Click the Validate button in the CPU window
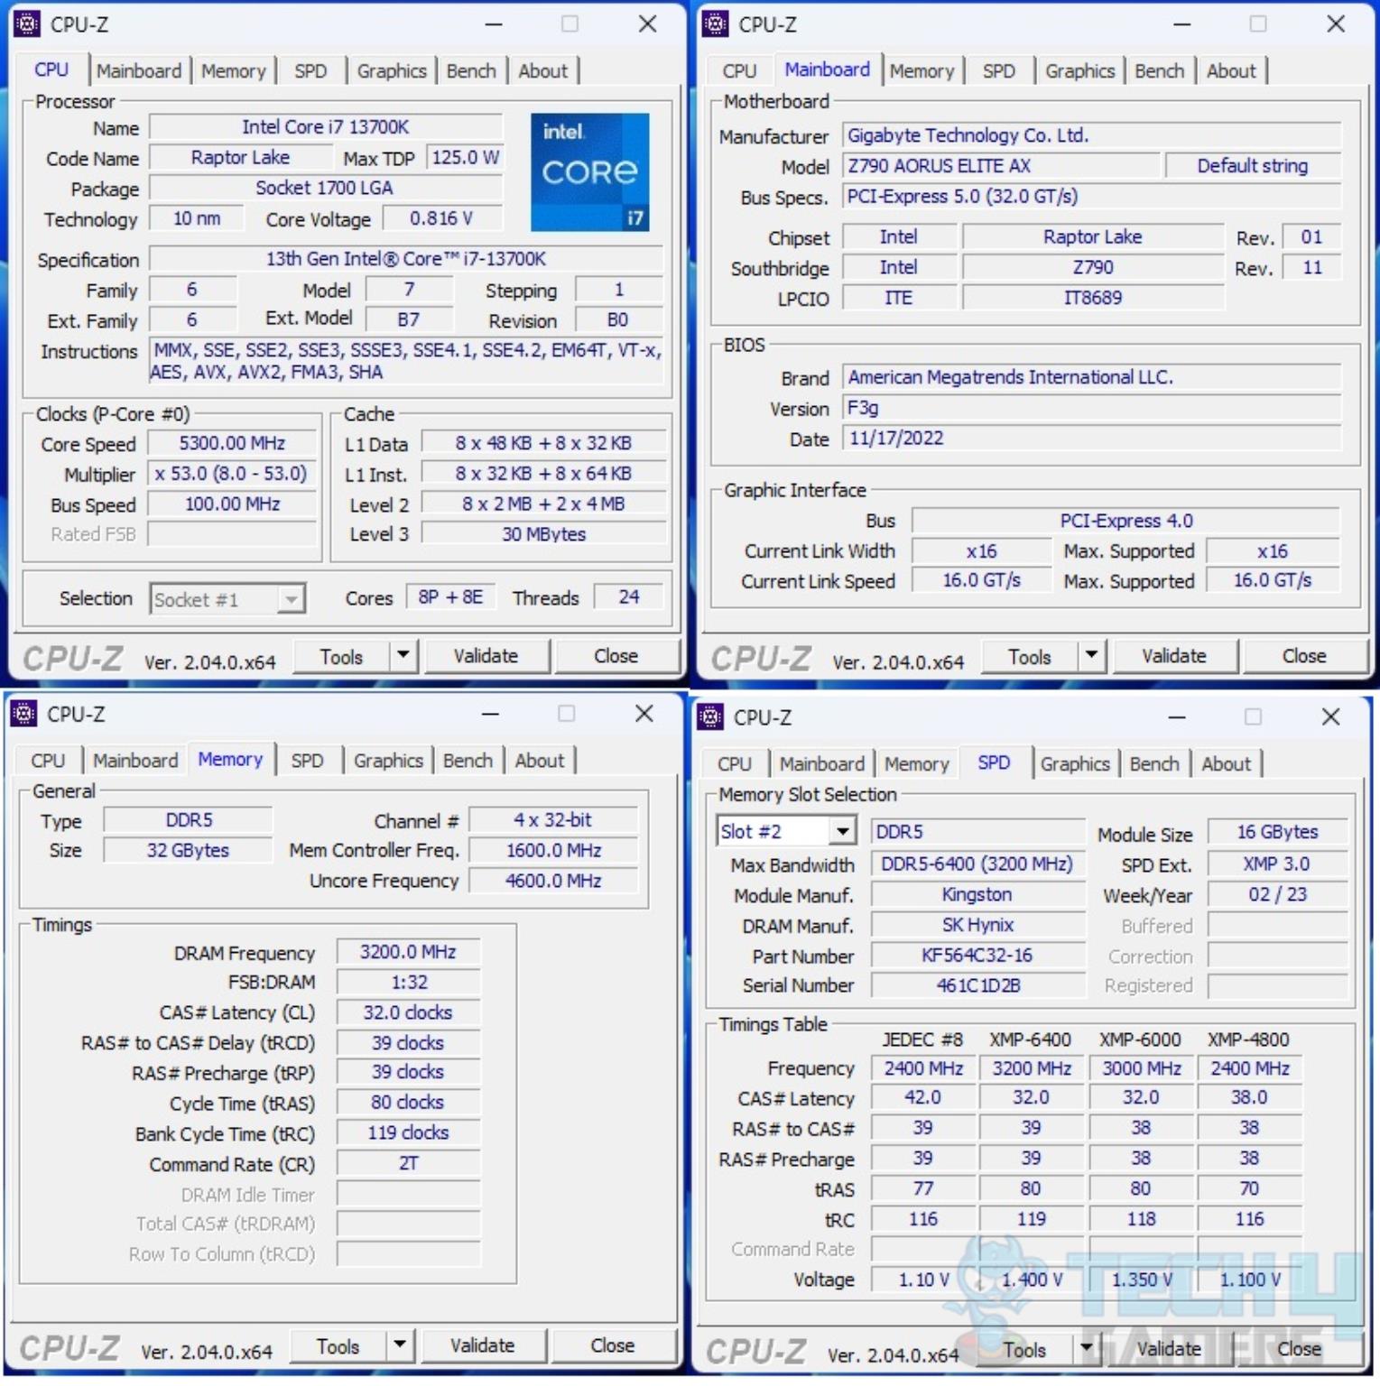This screenshot has width=1380, height=1386. [486, 656]
